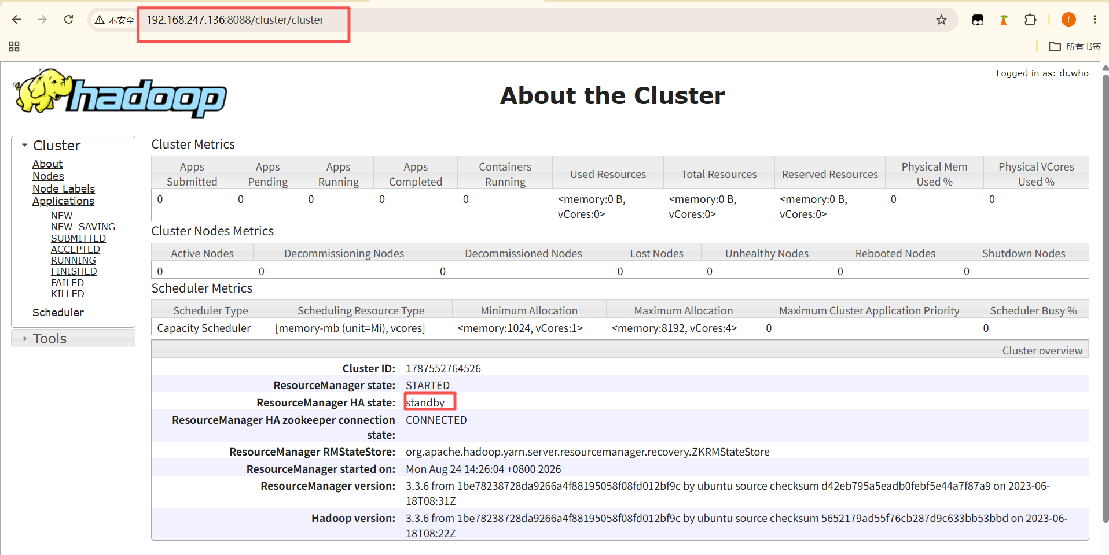Click the Rebooted Nodes count link
This screenshot has width=1109, height=555.
coord(840,272)
